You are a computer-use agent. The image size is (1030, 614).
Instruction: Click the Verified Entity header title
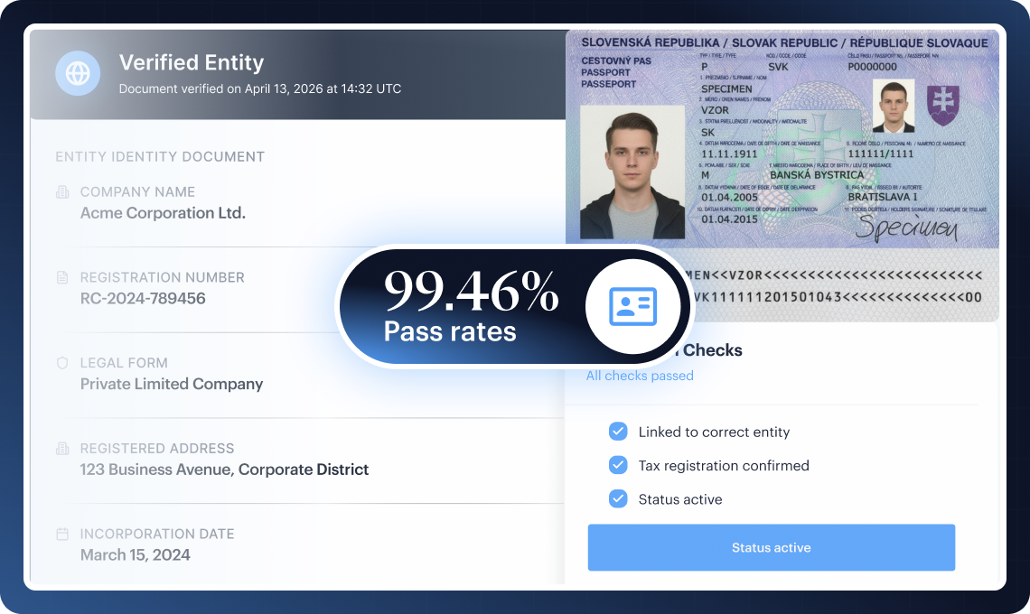192,63
